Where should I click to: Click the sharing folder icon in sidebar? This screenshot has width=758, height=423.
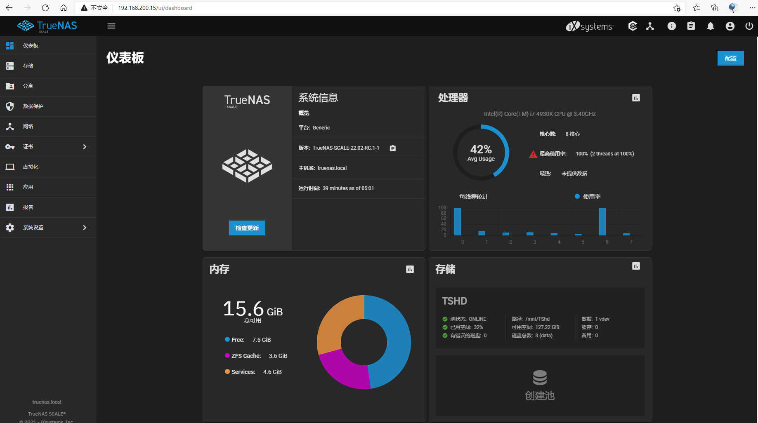(x=10, y=86)
